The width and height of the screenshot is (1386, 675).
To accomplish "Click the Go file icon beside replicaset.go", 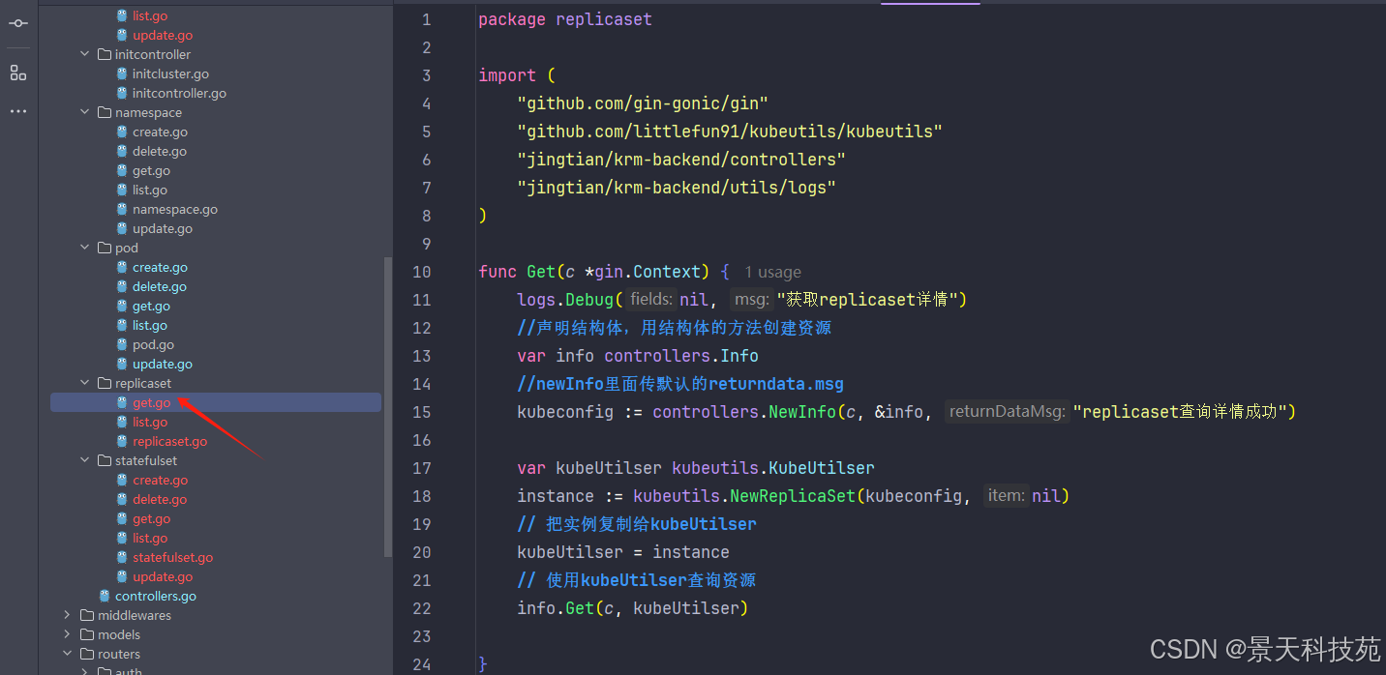I will click(122, 441).
